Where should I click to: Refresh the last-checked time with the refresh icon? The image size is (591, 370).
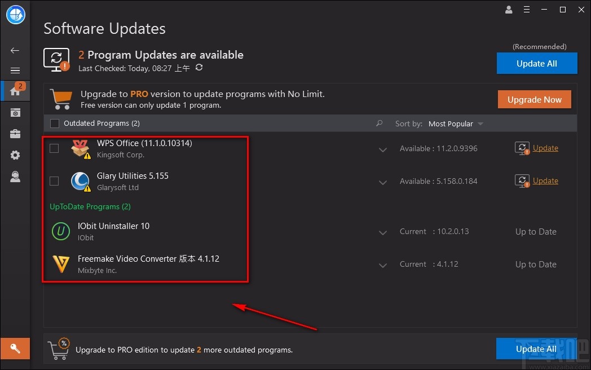[x=199, y=68]
